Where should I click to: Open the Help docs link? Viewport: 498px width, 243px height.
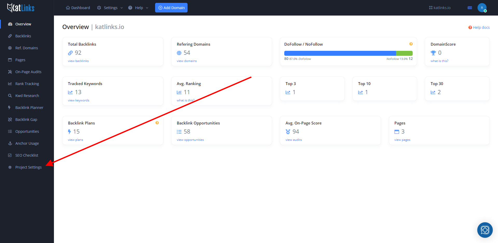pyautogui.click(x=479, y=27)
